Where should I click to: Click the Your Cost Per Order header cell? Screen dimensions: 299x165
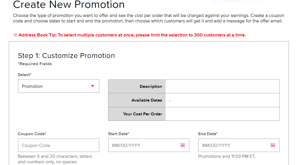[x=137, y=114]
